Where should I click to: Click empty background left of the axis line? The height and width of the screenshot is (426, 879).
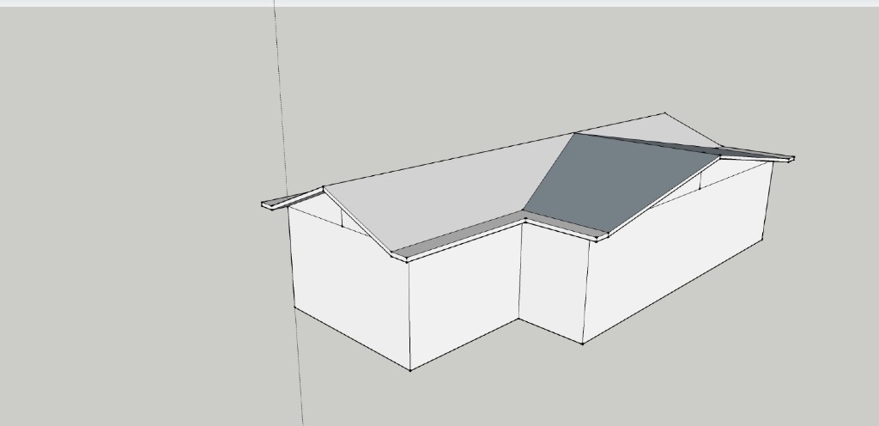pos(129,215)
